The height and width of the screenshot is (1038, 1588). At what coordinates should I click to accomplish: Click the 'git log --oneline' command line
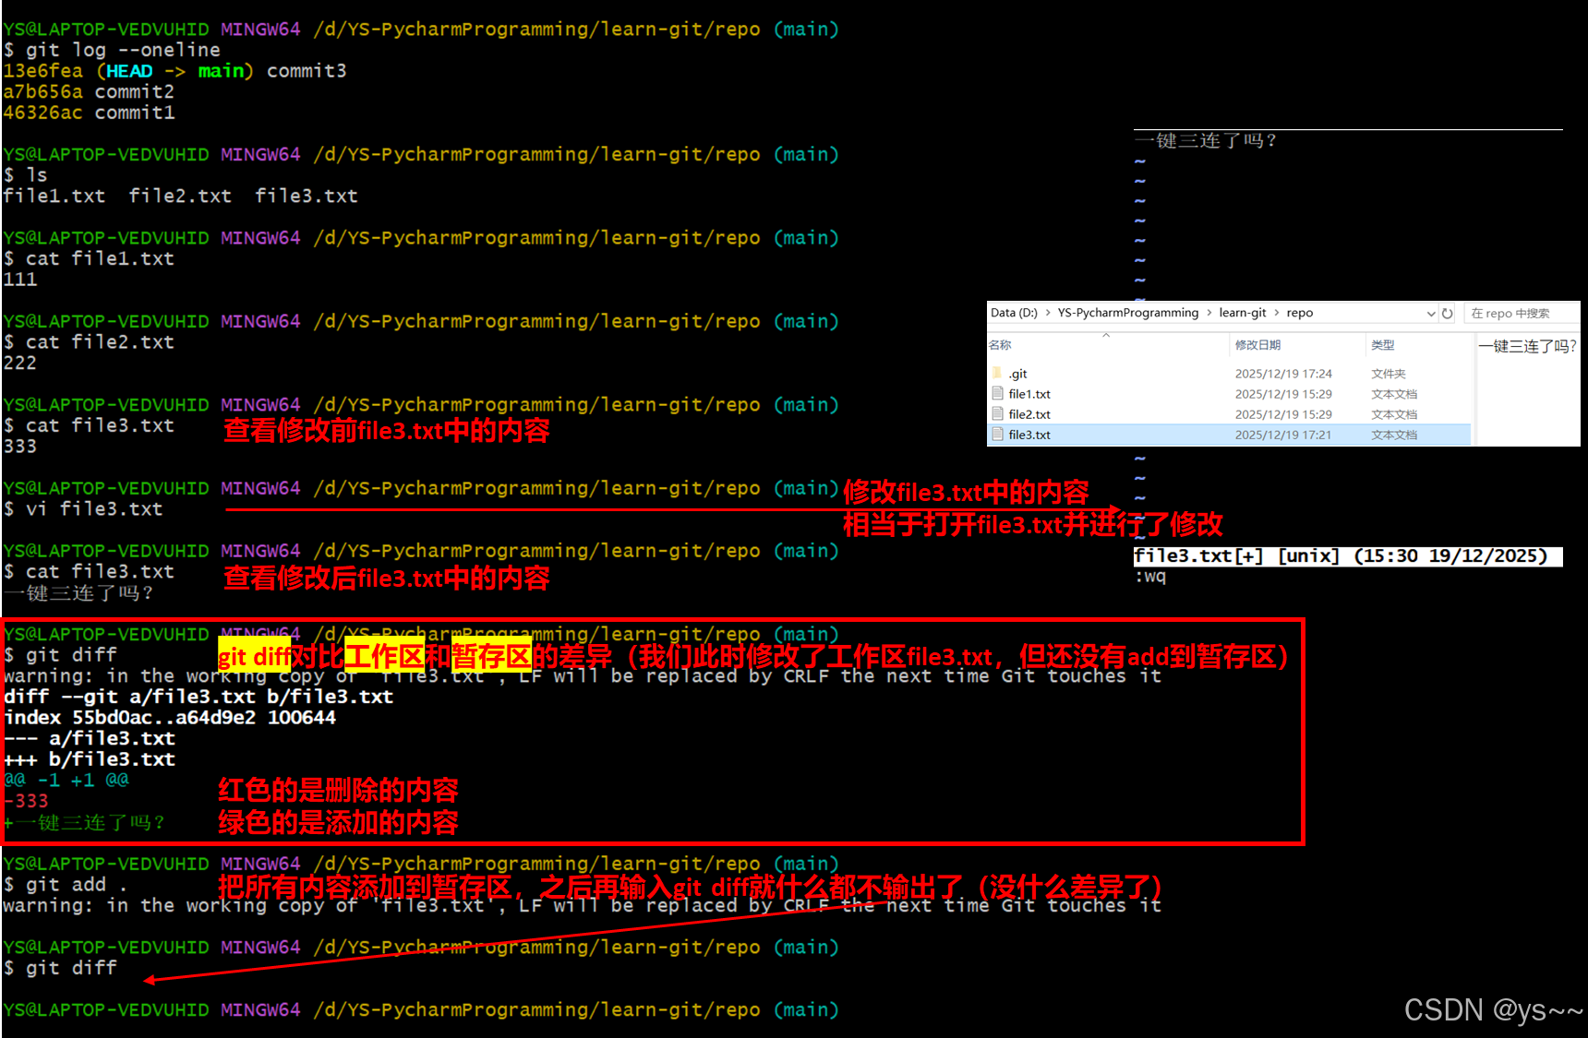(x=113, y=50)
